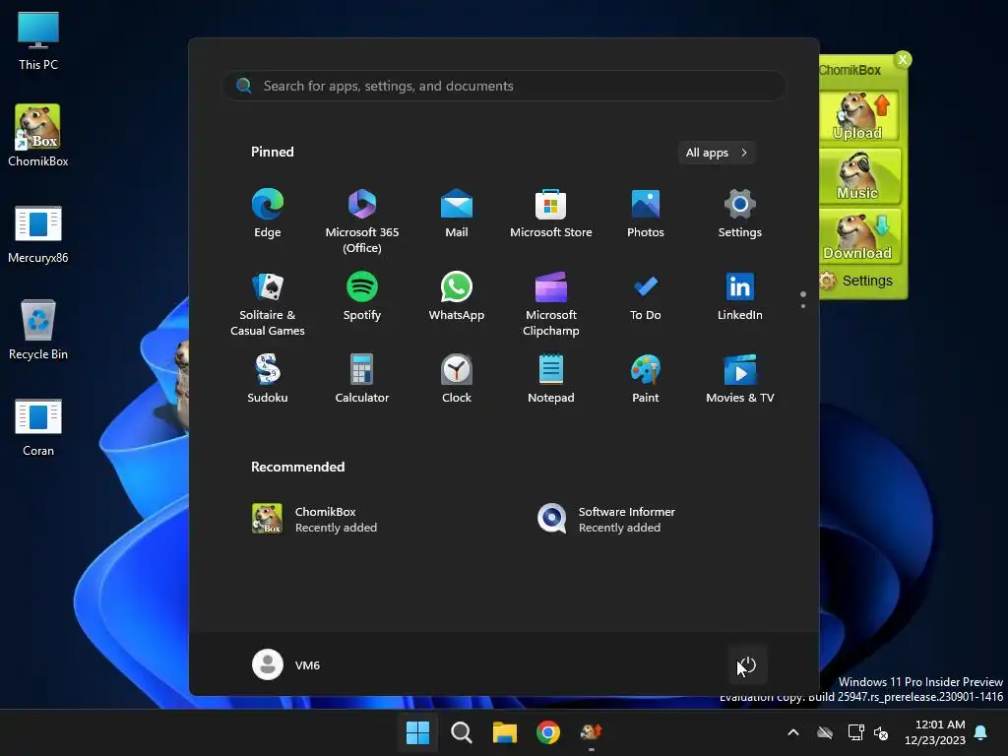Click the network icon in system tray

pos(855,732)
